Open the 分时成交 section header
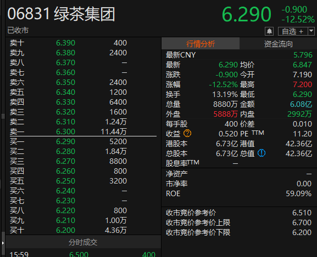The height and width of the screenshot is (257, 317). click(83, 242)
